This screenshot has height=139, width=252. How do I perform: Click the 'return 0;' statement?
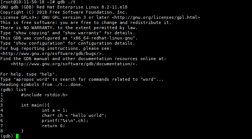pyautogui.click(x=53, y=126)
